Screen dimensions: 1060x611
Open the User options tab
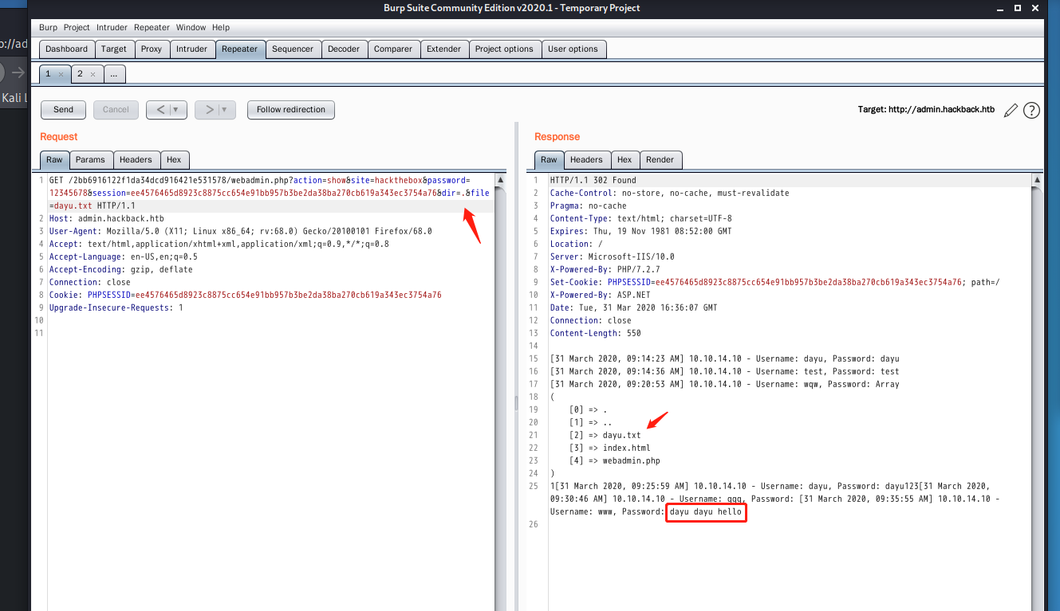[x=573, y=49]
